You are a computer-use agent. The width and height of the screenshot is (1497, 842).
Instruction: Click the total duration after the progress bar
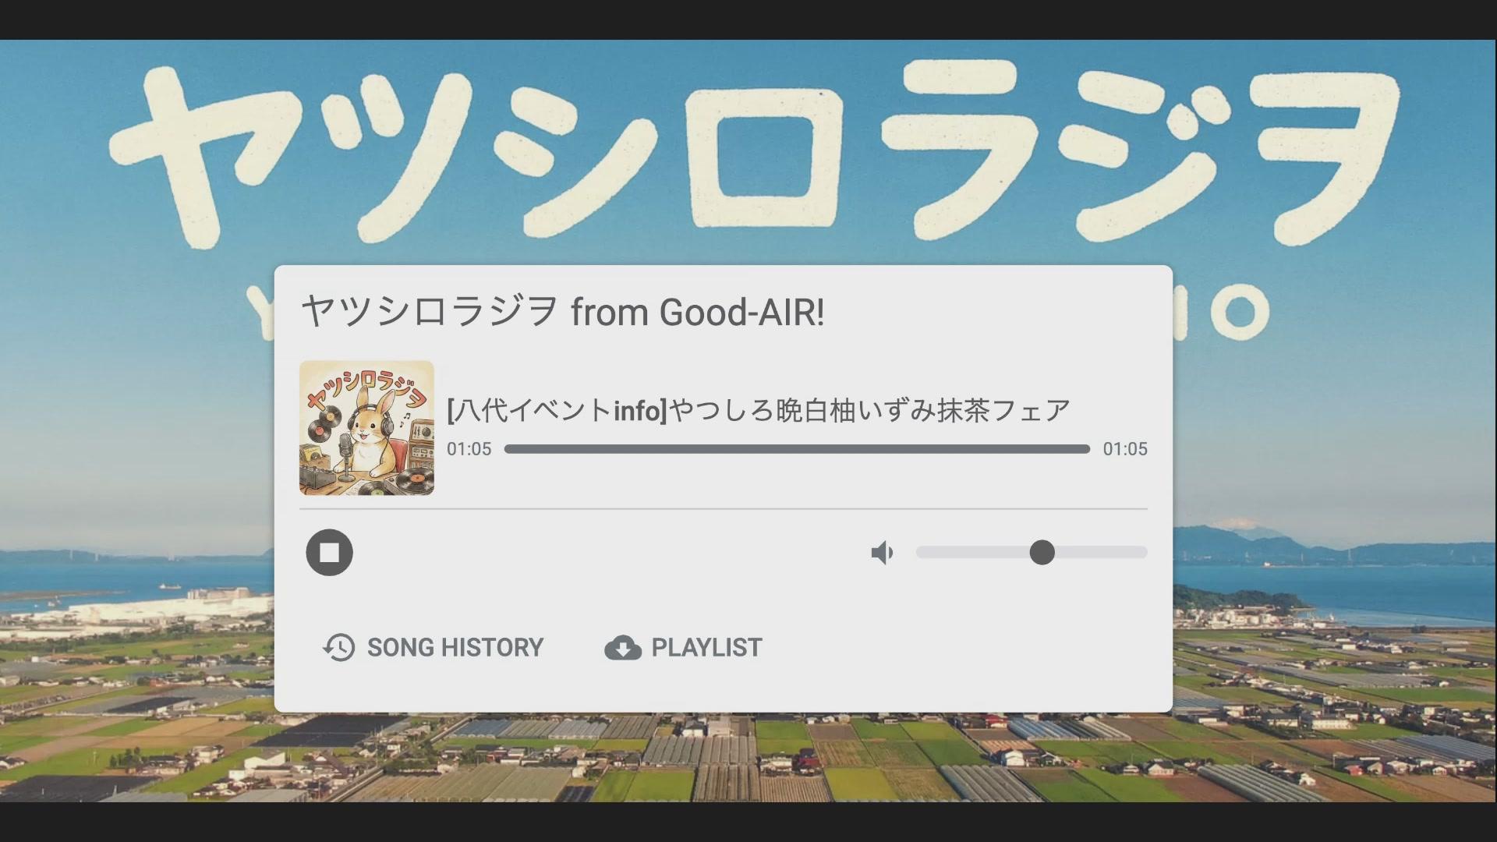pos(1125,449)
